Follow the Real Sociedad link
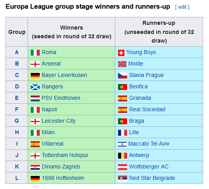209x189 pixels. click(x=147, y=109)
